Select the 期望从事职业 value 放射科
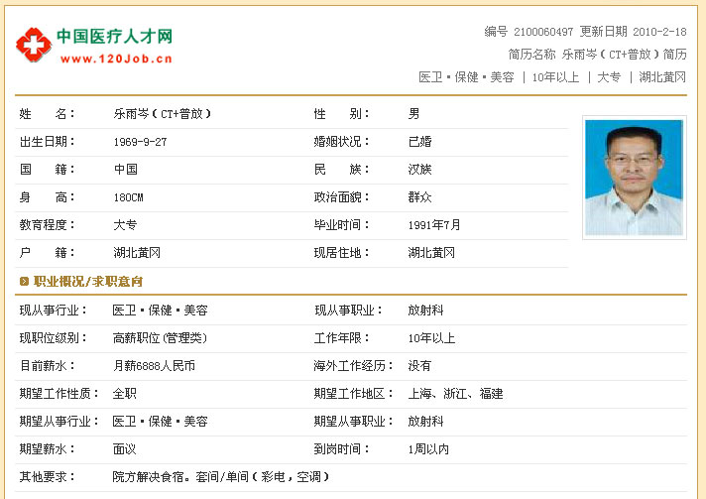 point(425,422)
